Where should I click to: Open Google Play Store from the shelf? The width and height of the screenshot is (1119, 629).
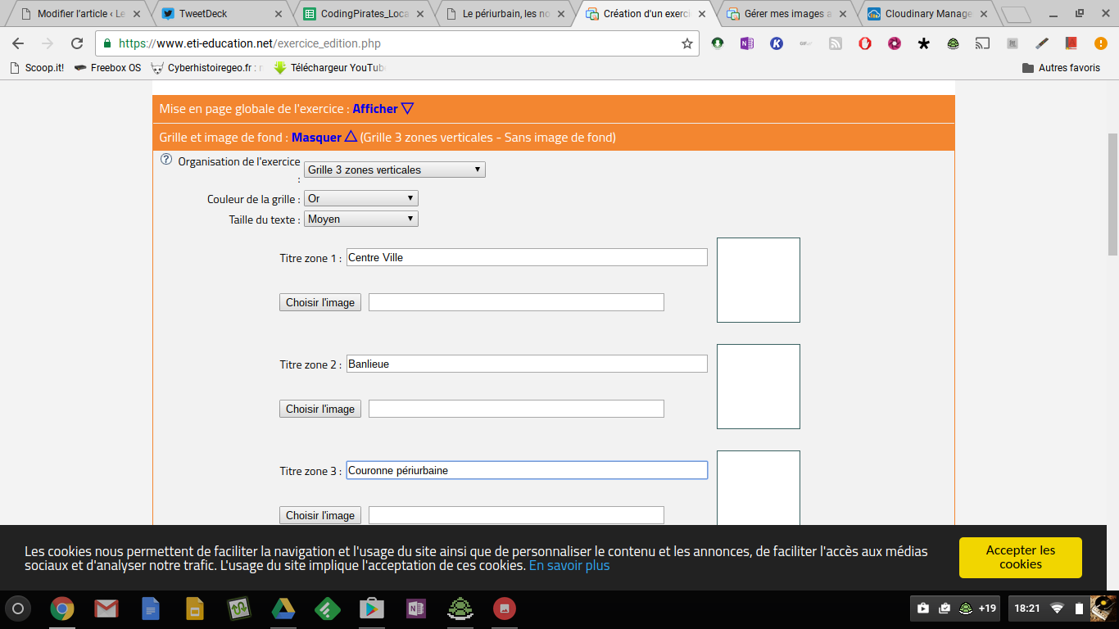pyautogui.click(x=372, y=609)
